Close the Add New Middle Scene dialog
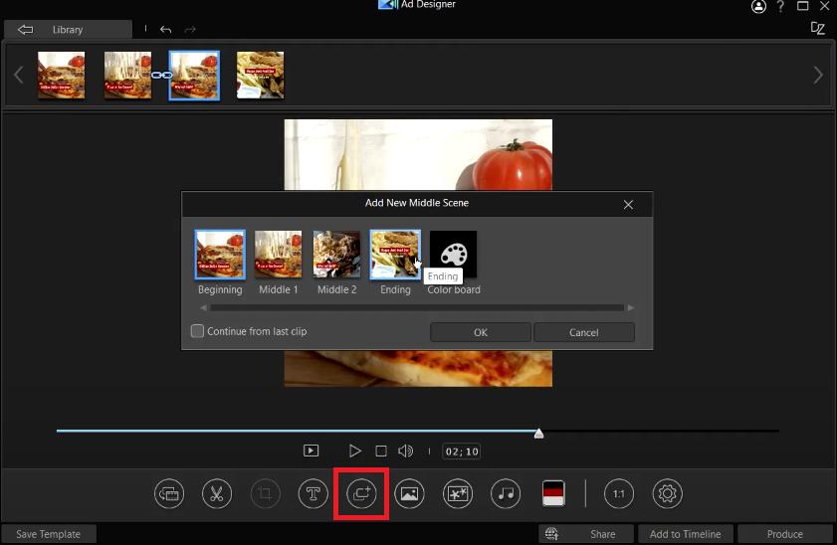 pos(628,204)
